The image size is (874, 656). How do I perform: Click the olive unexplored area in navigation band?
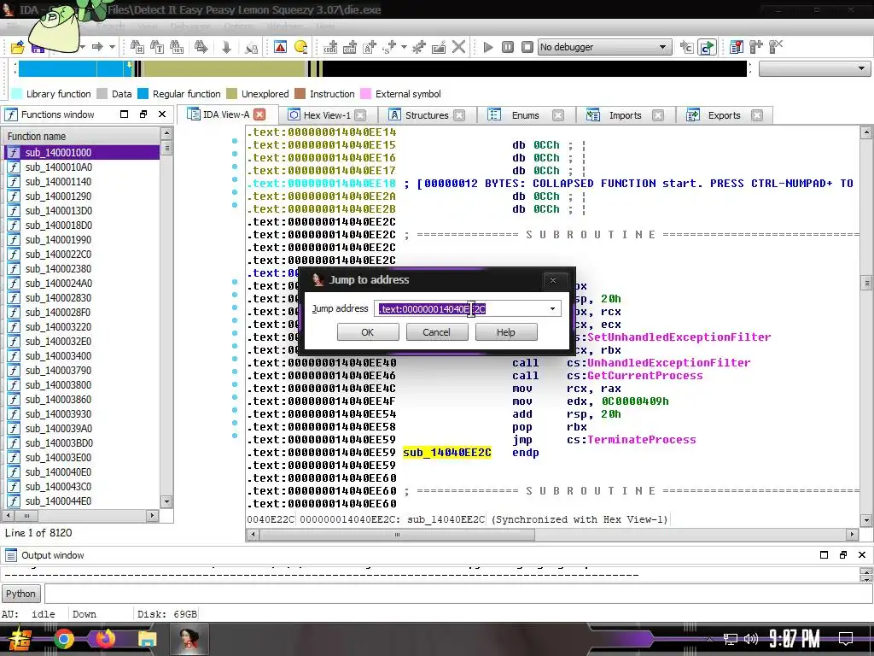tap(223, 68)
